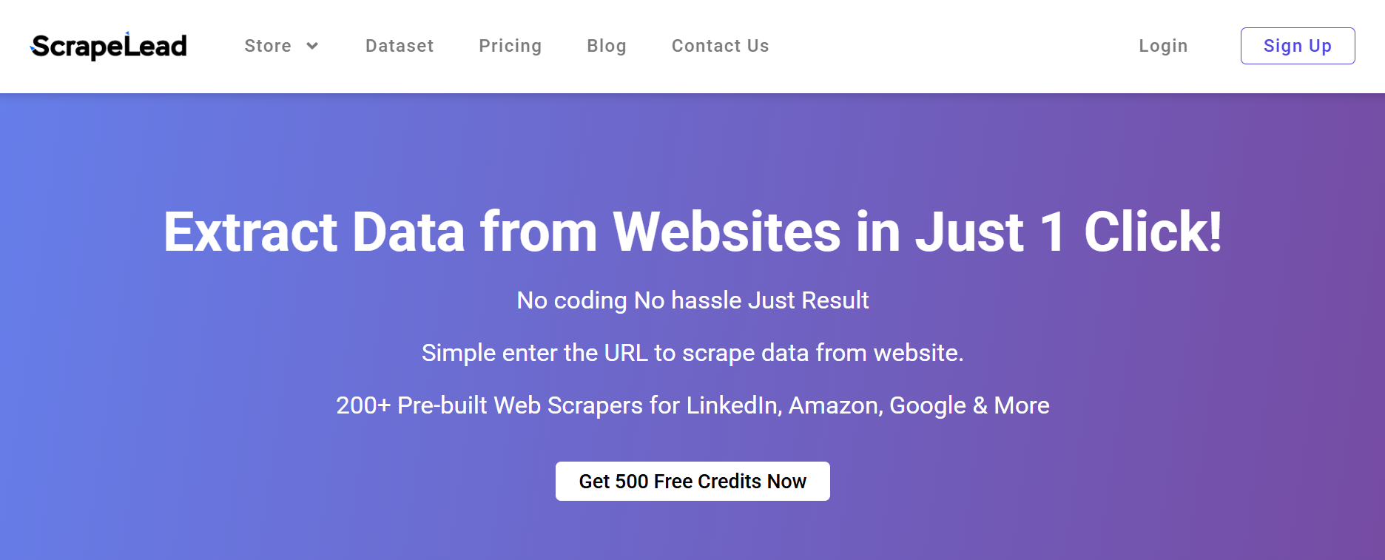The height and width of the screenshot is (560, 1385).
Task: Select the Extract Data from Websites headline
Action: click(692, 232)
